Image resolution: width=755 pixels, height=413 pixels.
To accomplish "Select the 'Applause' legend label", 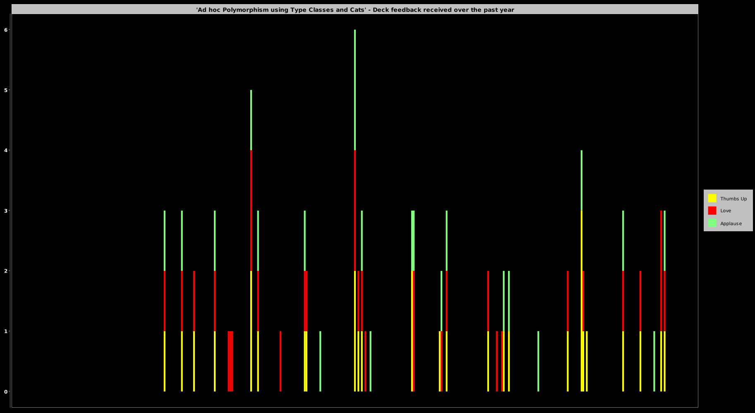I will pos(731,223).
